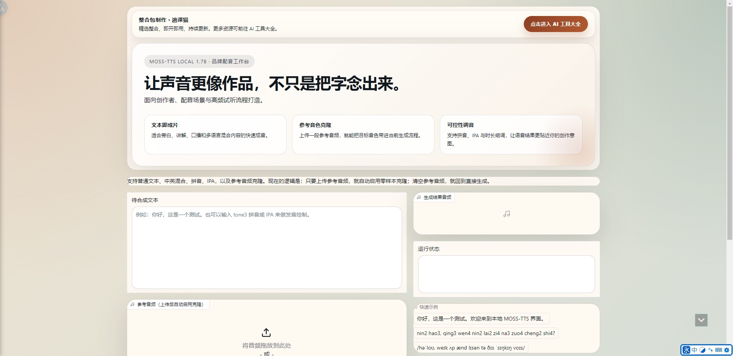The height and width of the screenshot is (356, 733).
Task: Click the 冰 input method icon
Action: coord(687,350)
